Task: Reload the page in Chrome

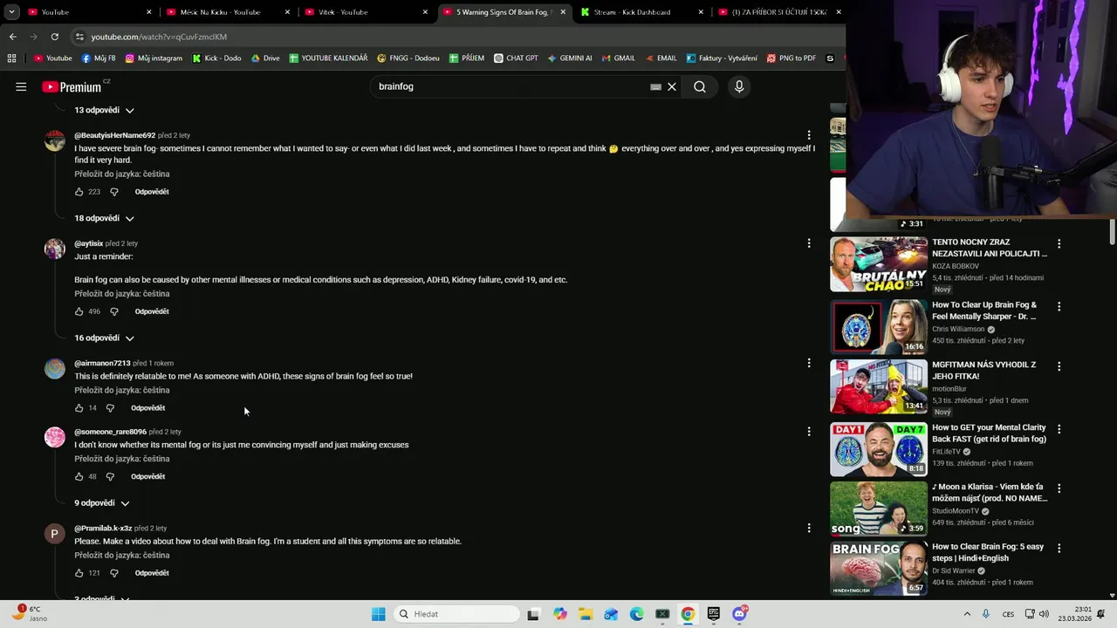Action: [54, 37]
